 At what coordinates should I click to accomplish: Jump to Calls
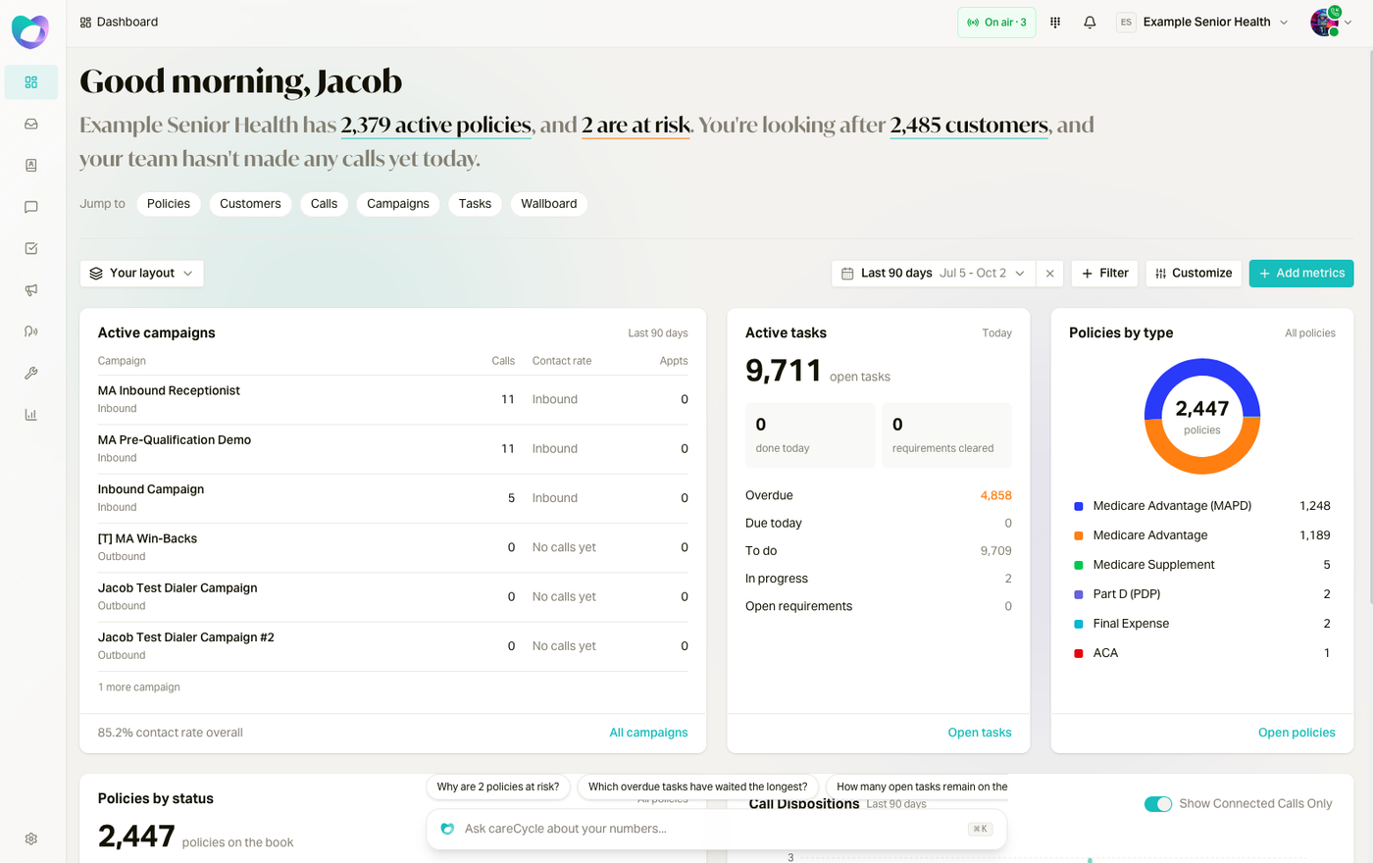pos(325,204)
